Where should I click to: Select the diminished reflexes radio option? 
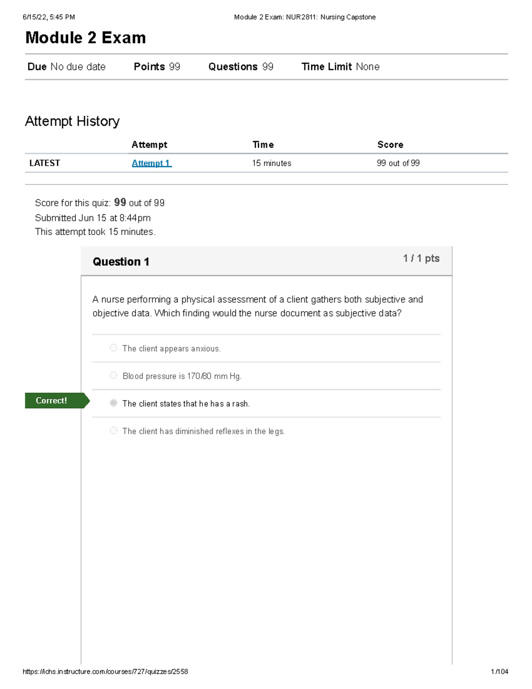113,430
